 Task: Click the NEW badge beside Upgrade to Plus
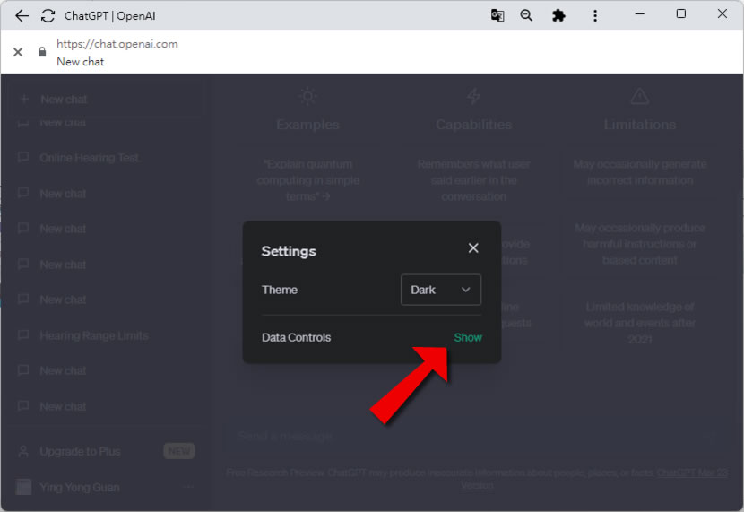click(x=179, y=451)
